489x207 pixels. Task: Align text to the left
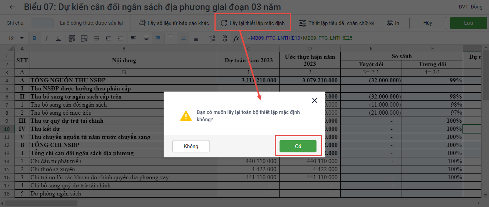point(133,38)
